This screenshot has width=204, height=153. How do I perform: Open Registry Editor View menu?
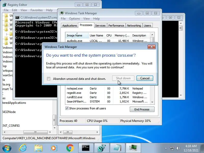[24, 10]
